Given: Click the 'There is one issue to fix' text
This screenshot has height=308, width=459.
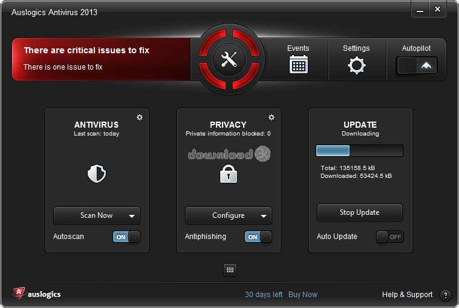Looking at the screenshot, I should [63, 67].
